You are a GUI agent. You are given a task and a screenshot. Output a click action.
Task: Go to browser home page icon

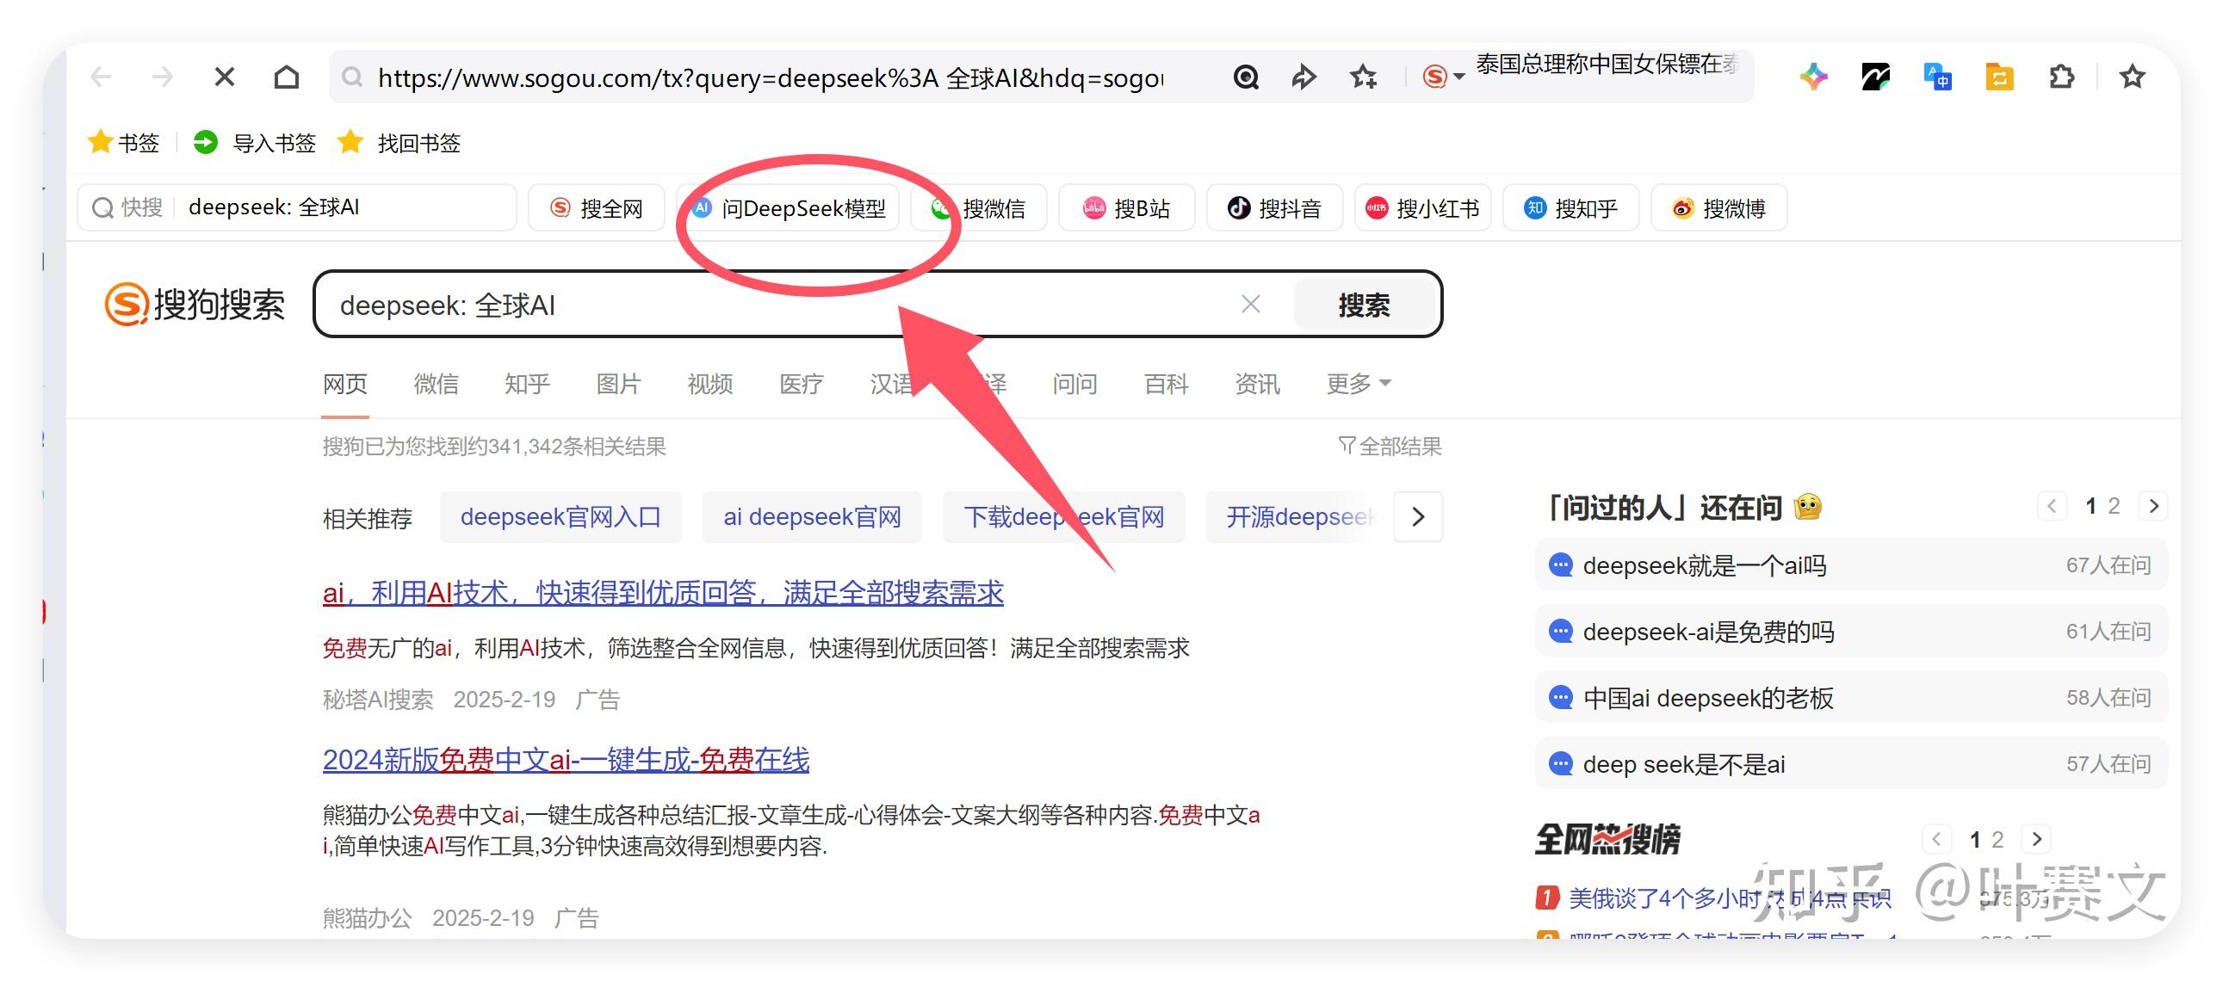click(287, 77)
